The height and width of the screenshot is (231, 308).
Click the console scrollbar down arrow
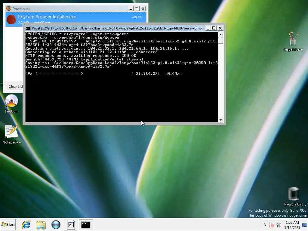coord(220,120)
